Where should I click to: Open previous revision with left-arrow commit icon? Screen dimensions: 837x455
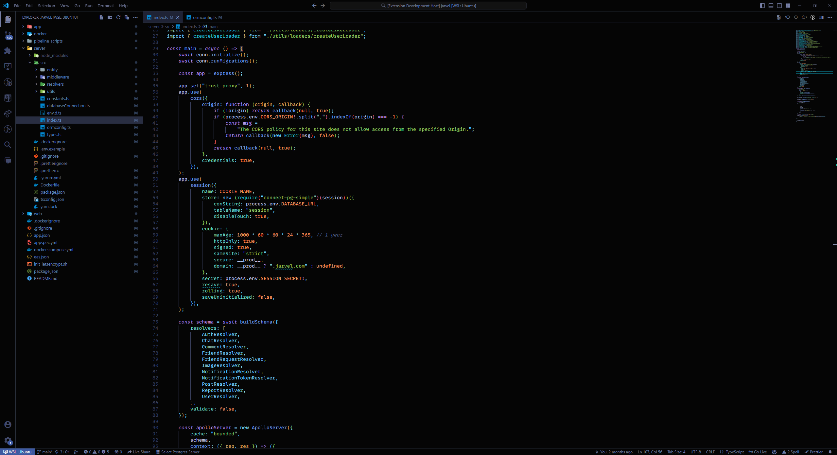pyautogui.click(x=787, y=17)
